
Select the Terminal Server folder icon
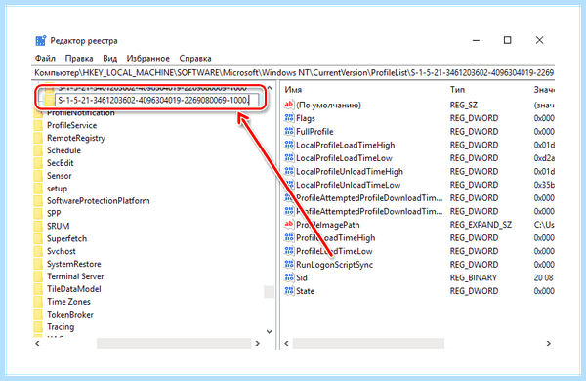pos(38,276)
